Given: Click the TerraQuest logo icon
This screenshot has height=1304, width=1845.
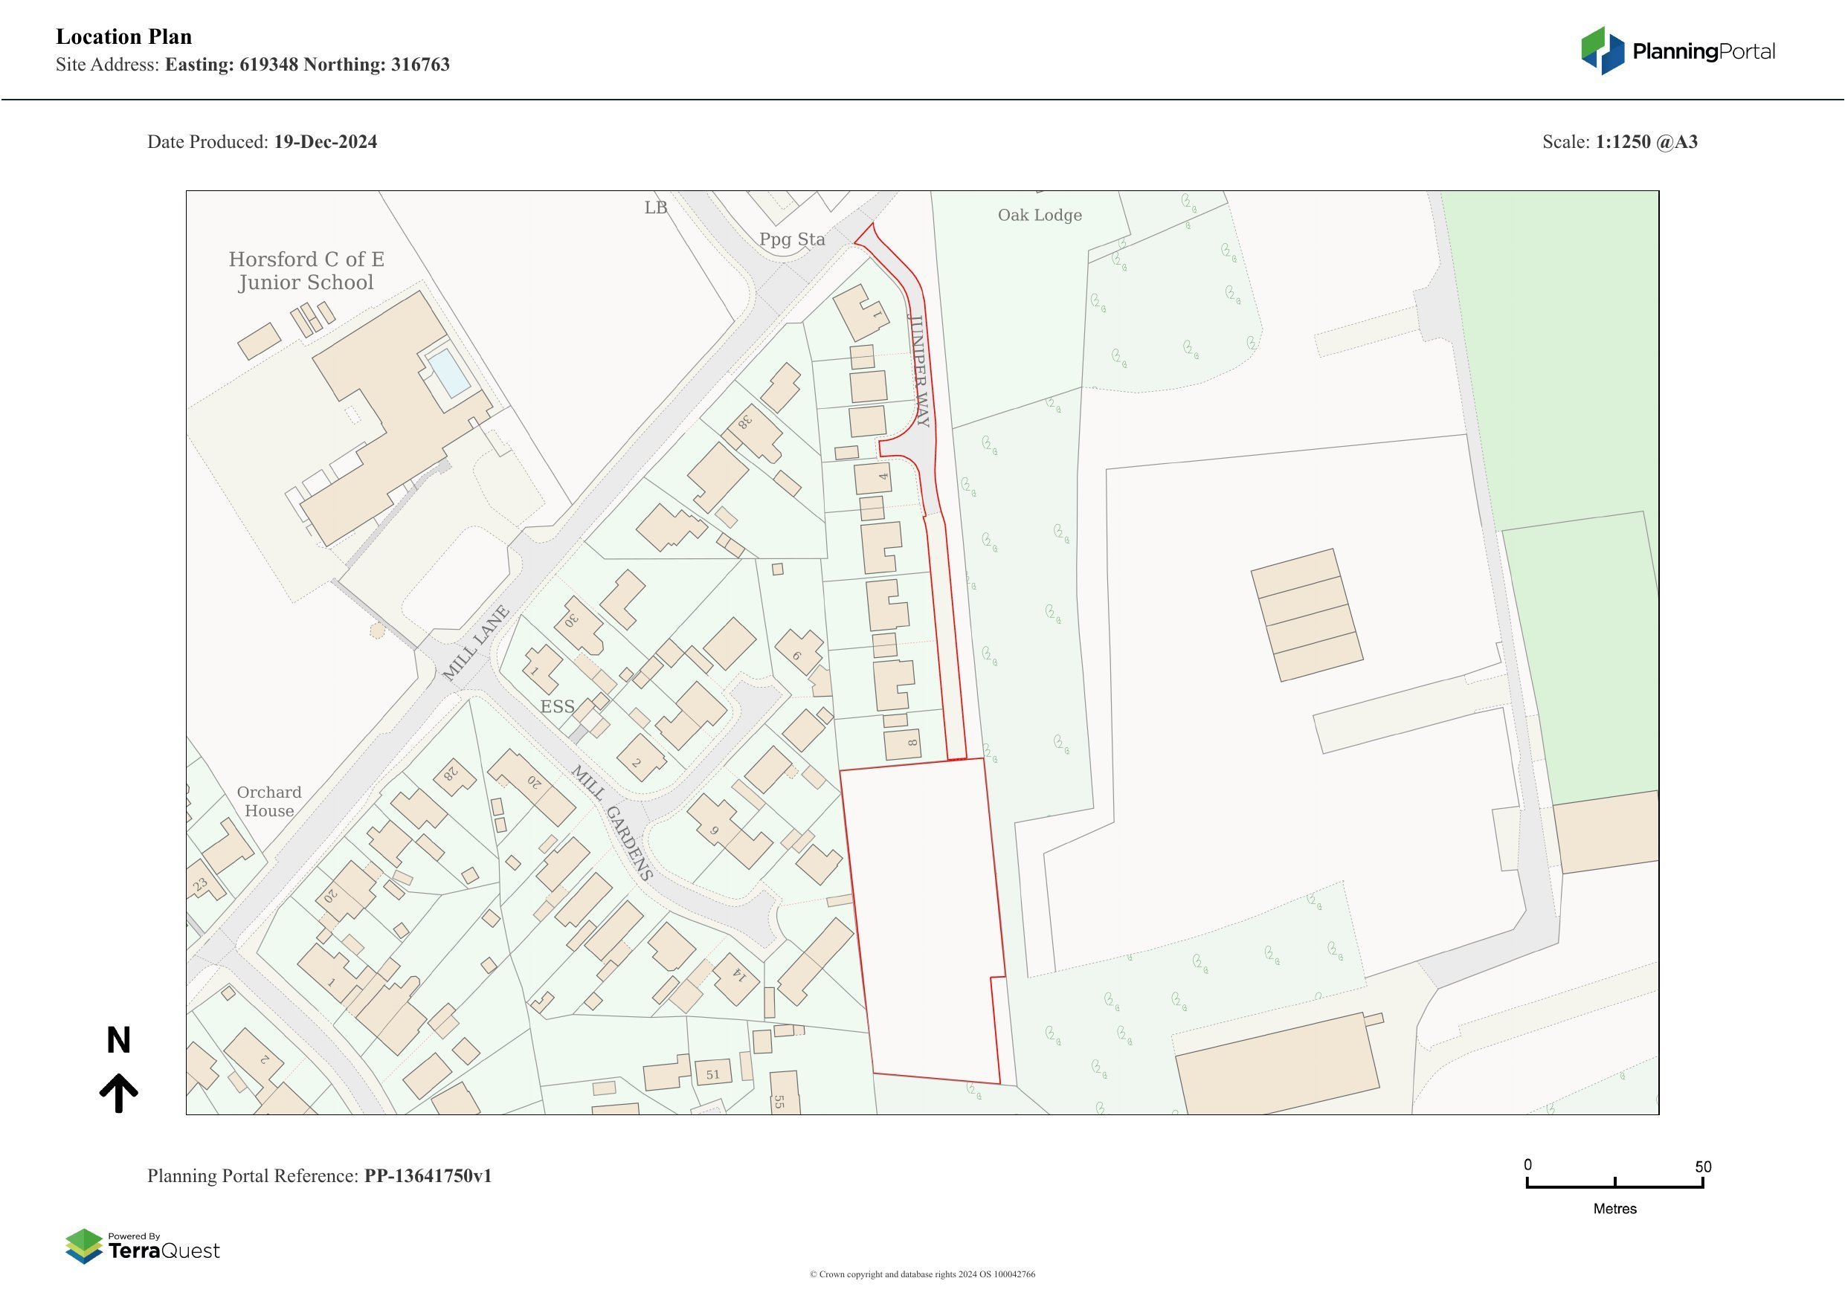Looking at the screenshot, I should click(83, 1246).
